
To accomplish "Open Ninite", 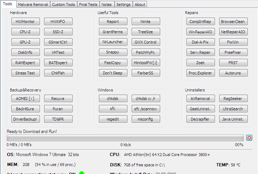I will pos(146,21).
